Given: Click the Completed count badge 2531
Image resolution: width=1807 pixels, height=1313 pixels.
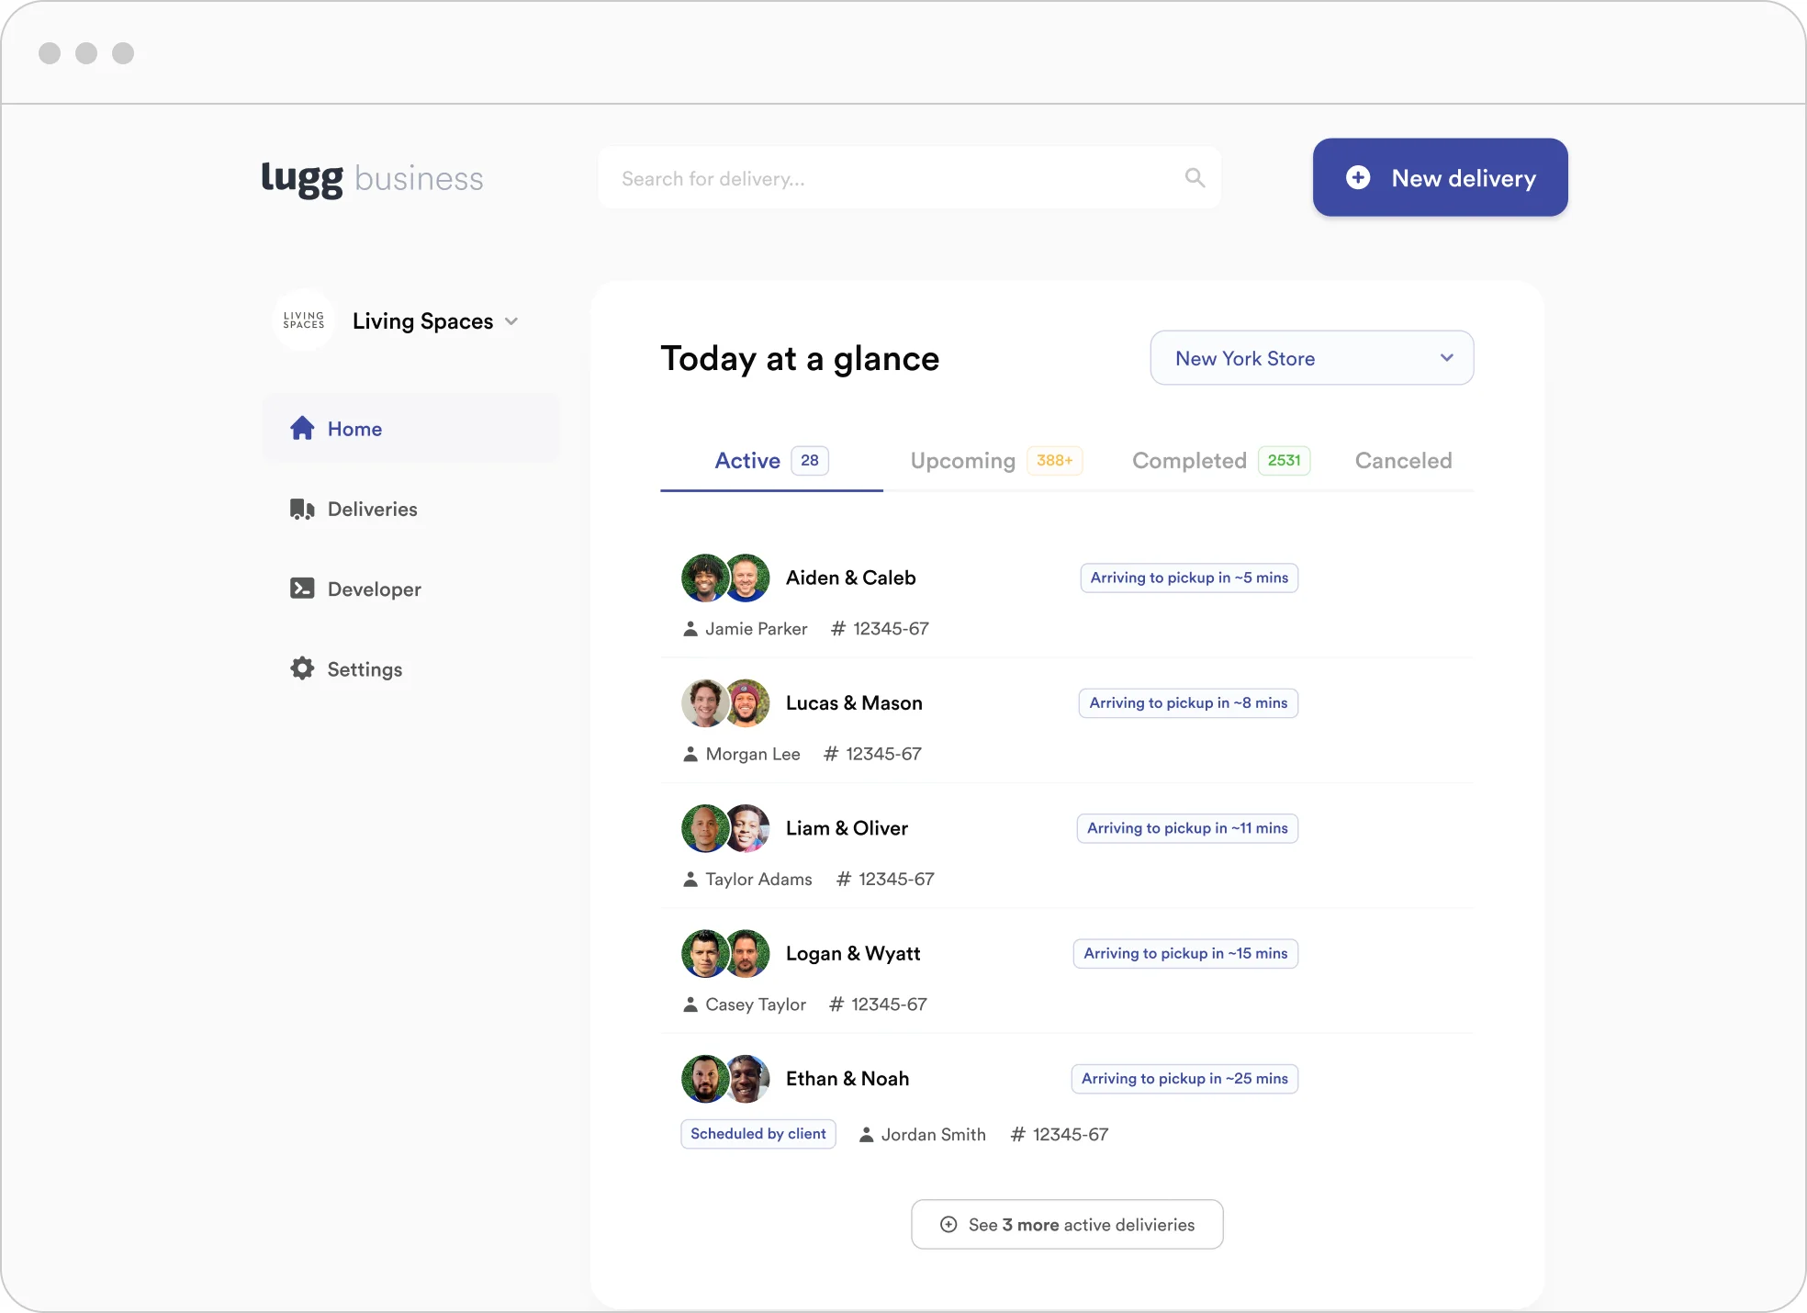Looking at the screenshot, I should click(x=1285, y=461).
